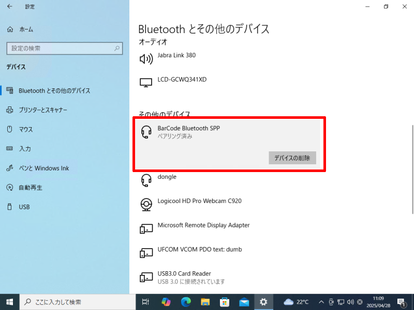Screen dimensions: 414x310
Task: Open ペンと Windows Ink settings page
Action: [44, 168]
